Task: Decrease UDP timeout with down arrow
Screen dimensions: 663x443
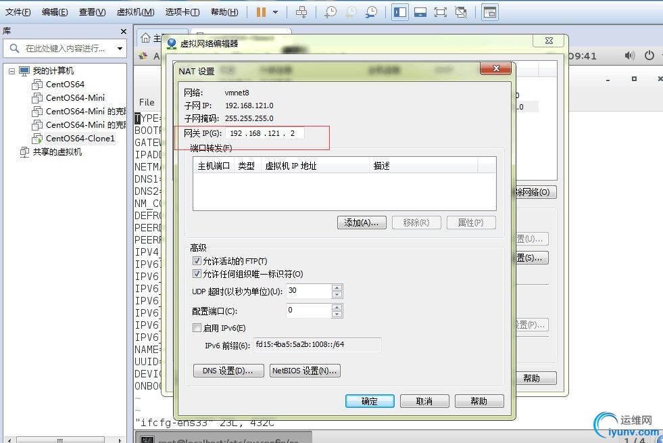Action: tap(337, 294)
